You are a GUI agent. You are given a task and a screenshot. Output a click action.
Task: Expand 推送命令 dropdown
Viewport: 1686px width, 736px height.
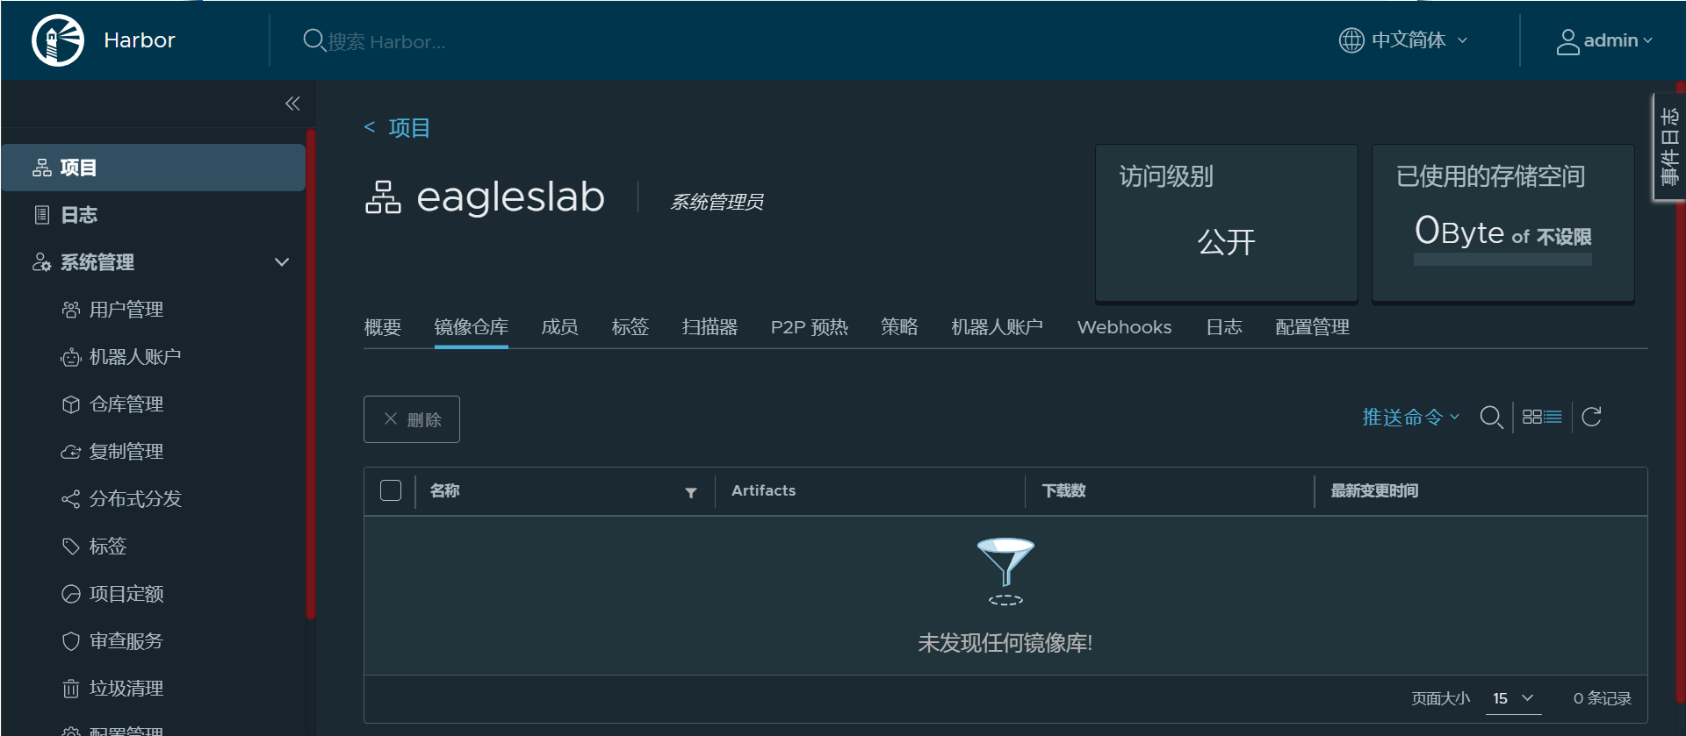click(1410, 417)
